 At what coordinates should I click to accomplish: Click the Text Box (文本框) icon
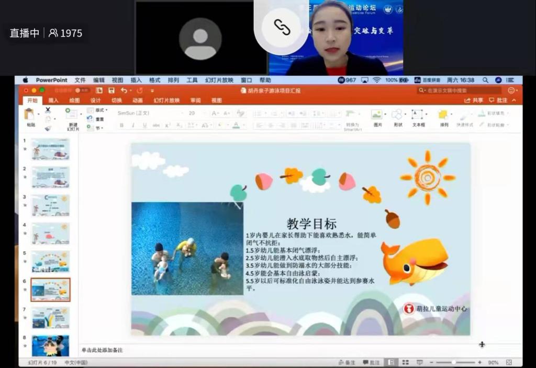coord(418,115)
